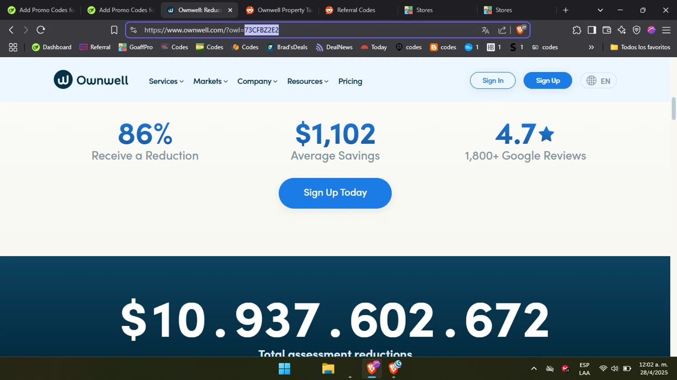Reload the Ownwell page
The width and height of the screenshot is (677, 380).
click(41, 30)
